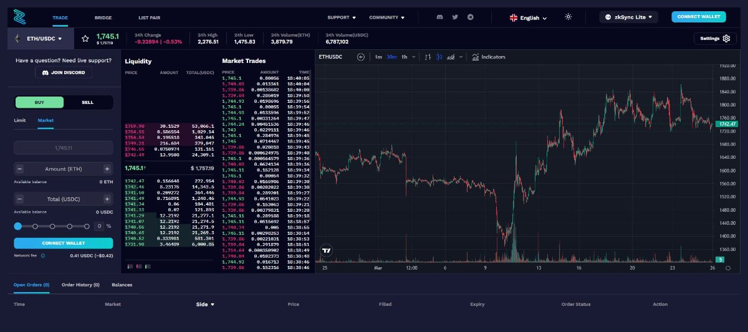Open the Twitter link icon
Image resolution: width=748 pixels, height=332 pixels.
455,17
